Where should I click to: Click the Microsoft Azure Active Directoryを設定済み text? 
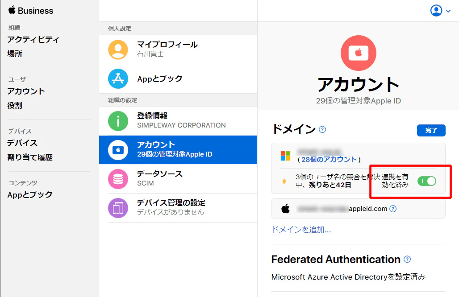(348, 277)
